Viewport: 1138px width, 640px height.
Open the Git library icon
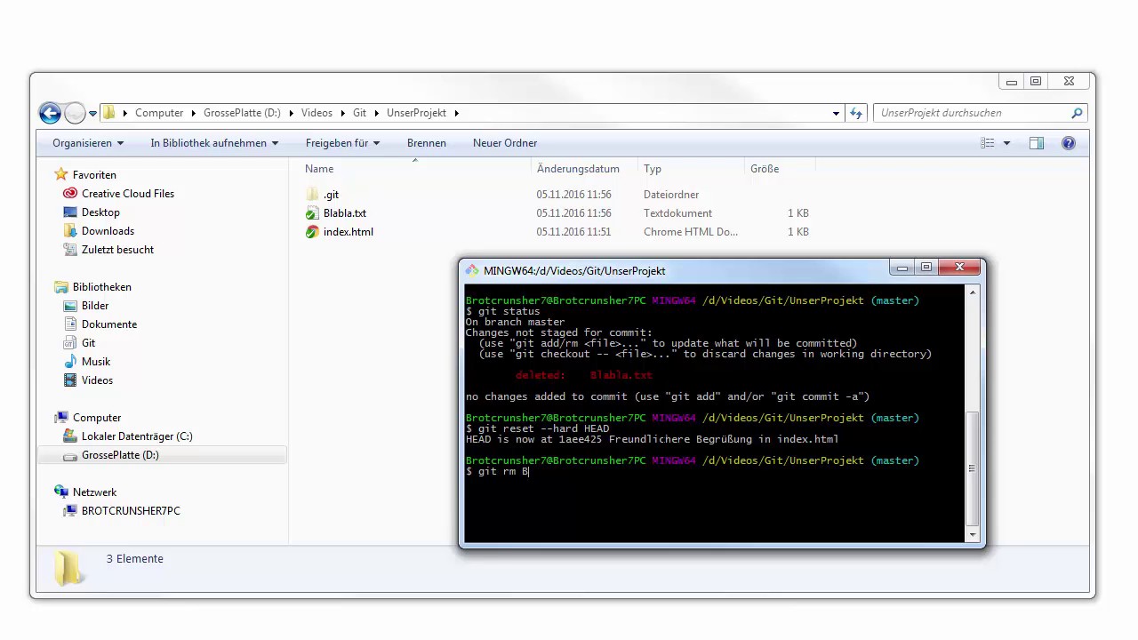coord(70,343)
